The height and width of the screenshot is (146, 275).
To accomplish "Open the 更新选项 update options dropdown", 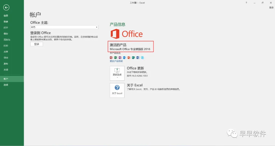I will [x=117, y=73].
